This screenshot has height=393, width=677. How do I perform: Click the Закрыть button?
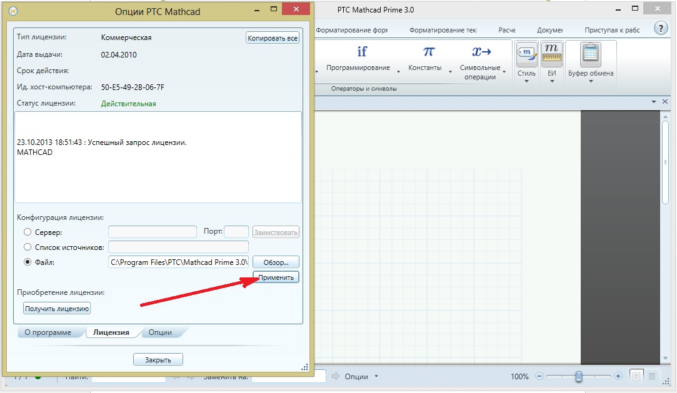click(158, 360)
